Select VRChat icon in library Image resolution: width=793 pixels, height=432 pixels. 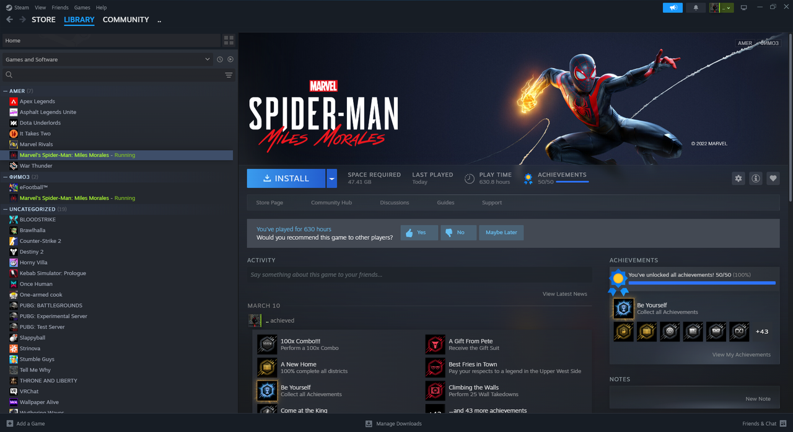[x=14, y=391]
